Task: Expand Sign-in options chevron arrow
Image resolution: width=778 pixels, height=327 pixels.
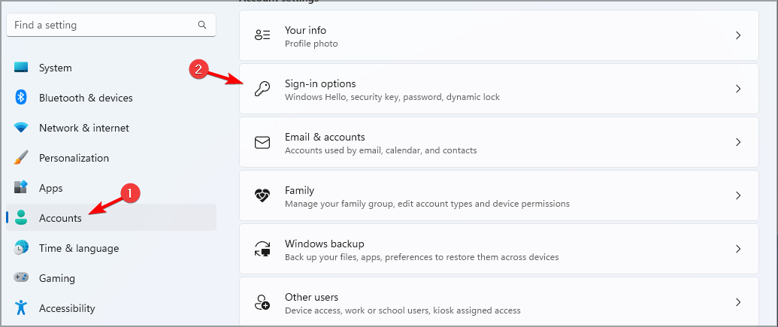Action: pyautogui.click(x=738, y=89)
